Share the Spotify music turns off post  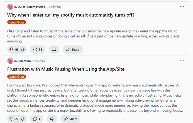pyautogui.click(x=73, y=50)
